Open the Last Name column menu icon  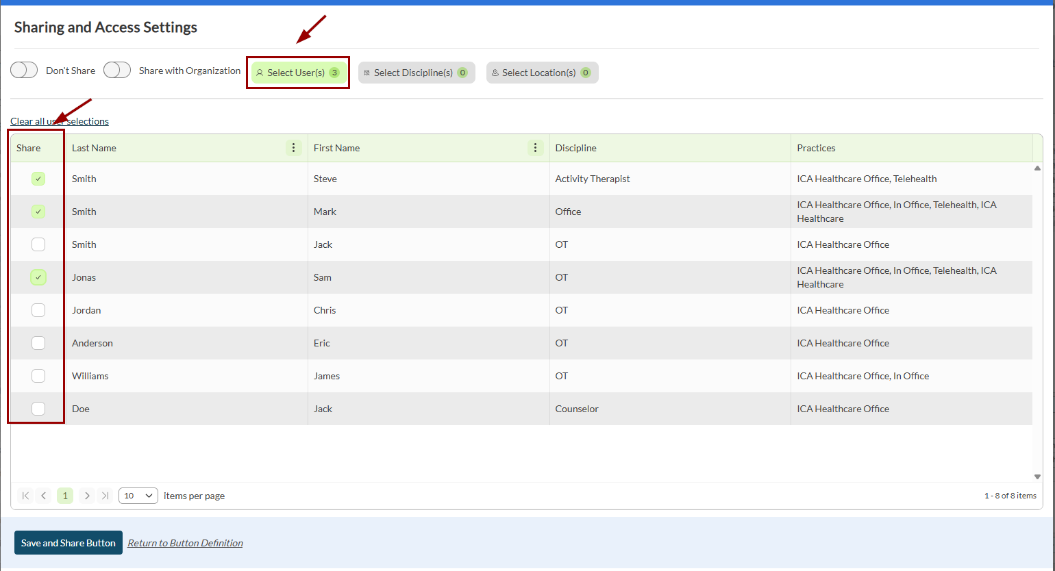293,148
